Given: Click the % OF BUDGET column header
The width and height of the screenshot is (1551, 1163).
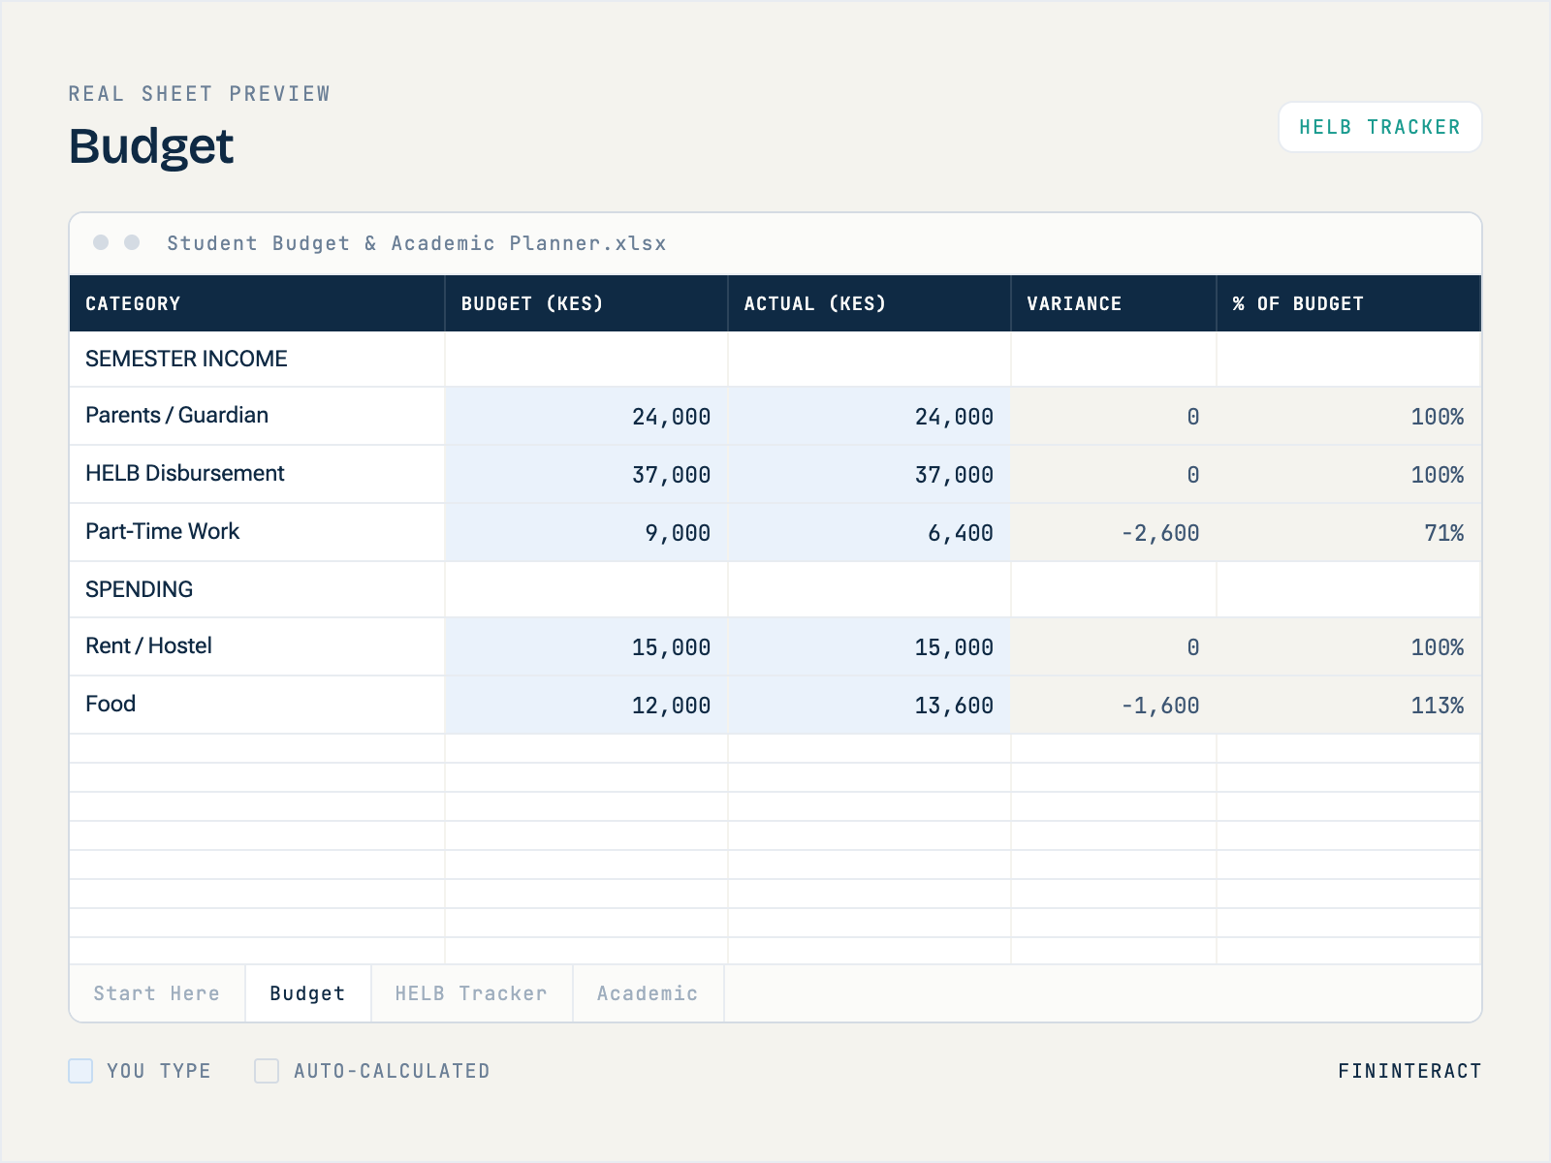Looking at the screenshot, I should tap(1349, 303).
